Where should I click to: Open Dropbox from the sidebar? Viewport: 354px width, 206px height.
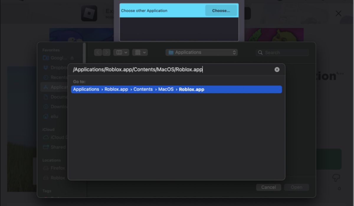[x=55, y=67]
